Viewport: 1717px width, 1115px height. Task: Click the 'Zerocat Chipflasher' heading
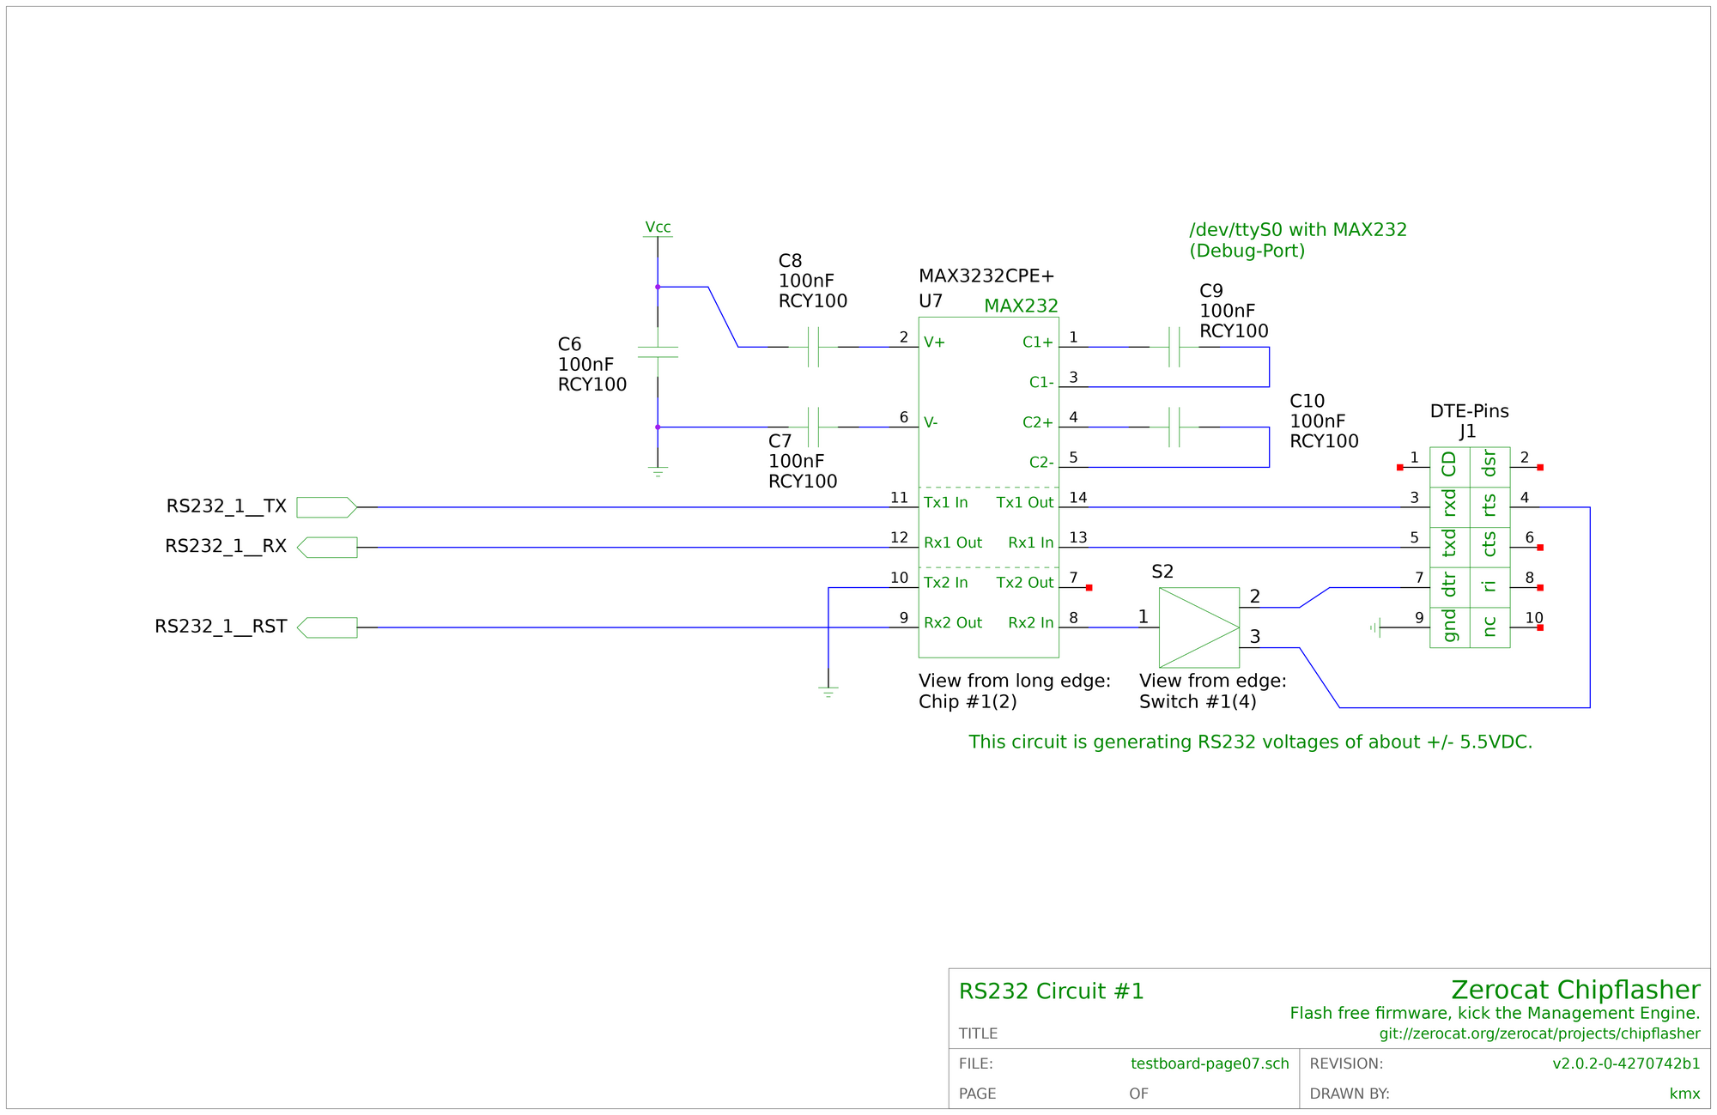[1575, 990]
